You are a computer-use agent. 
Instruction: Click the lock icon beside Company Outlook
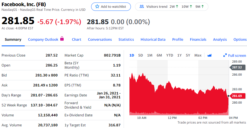click(62, 39)
